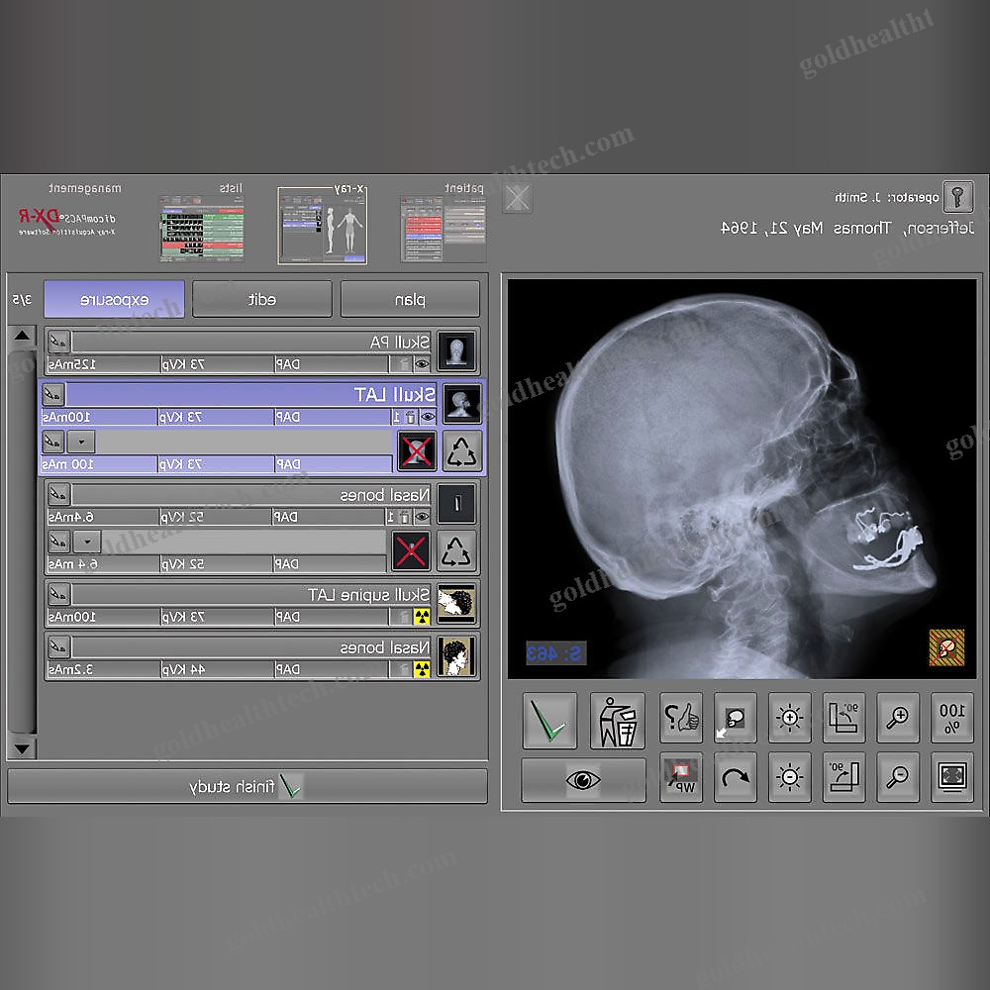Toggle the large eye view button under the accept checkmark
This screenshot has height=990, width=990.
point(583,780)
